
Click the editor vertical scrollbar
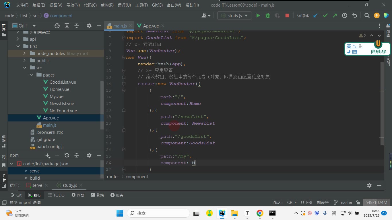pyautogui.click(x=382, y=103)
